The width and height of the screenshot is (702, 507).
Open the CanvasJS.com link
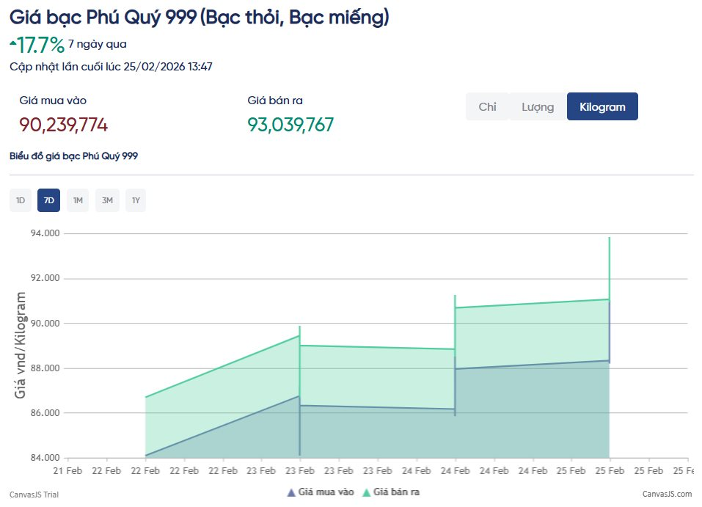pyautogui.click(x=667, y=495)
